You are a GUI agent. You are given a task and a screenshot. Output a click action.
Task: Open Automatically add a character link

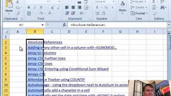click(59, 90)
